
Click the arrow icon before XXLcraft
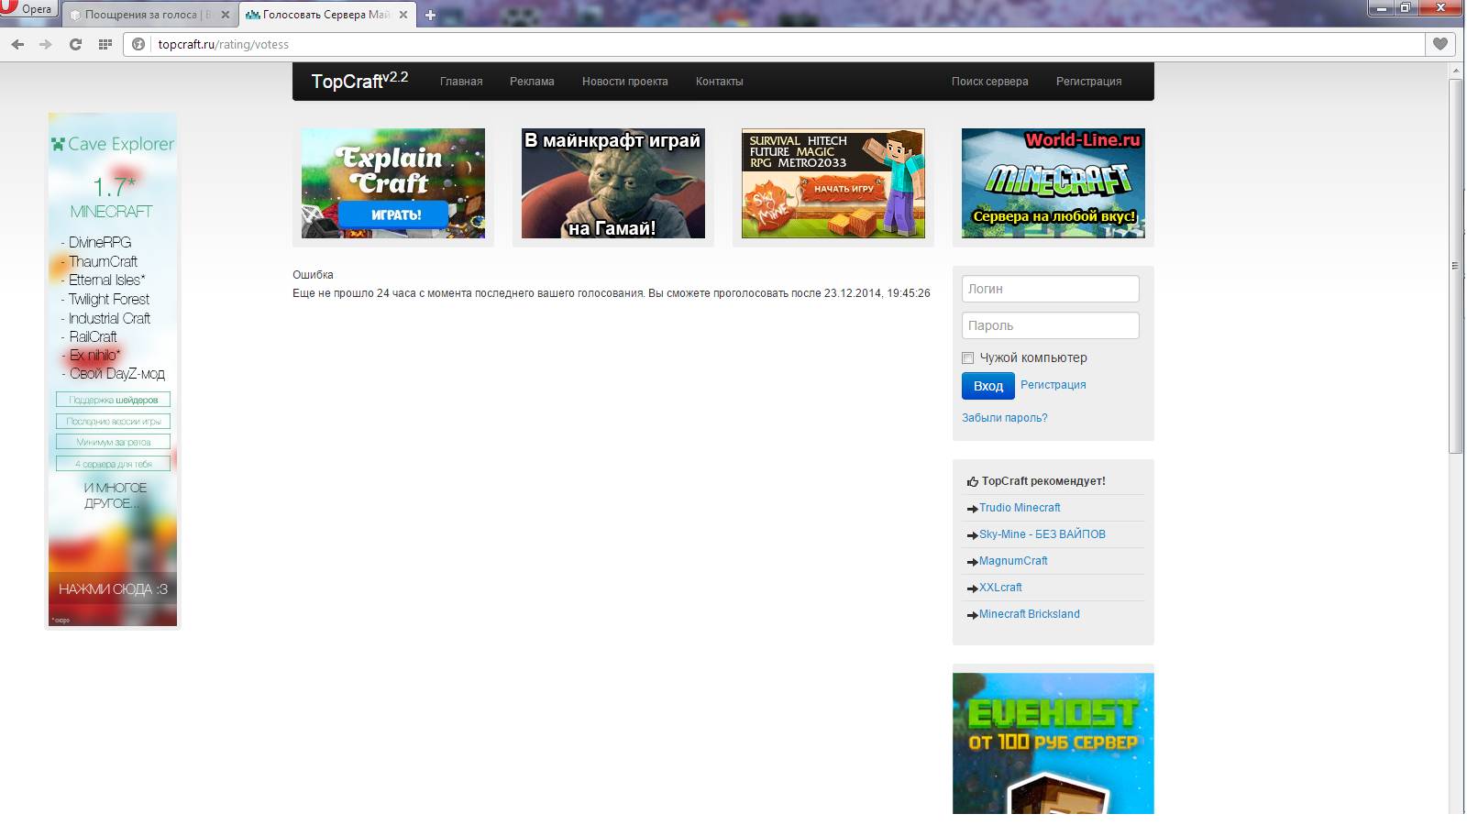[973, 588]
